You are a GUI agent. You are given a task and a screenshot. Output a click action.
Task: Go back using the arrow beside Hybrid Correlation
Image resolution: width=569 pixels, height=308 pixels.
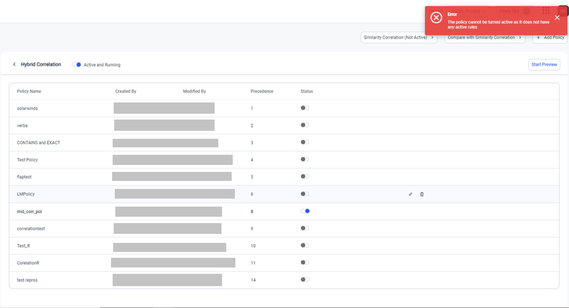coord(14,65)
